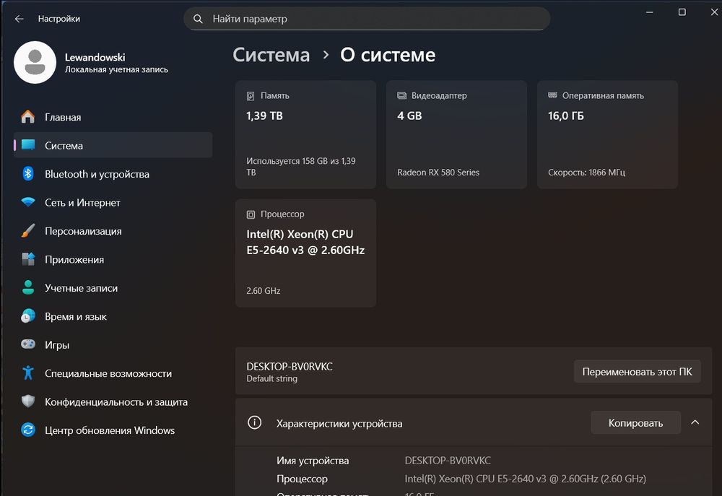
Task: Open Специальные возможности label
Action: click(108, 373)
